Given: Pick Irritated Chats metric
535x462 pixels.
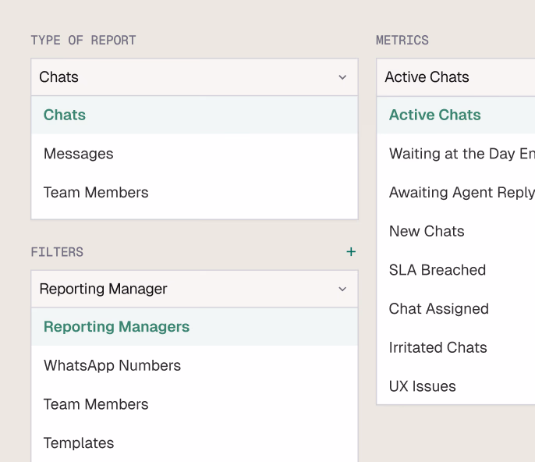Looking at the screenshot, I should tap(438, 347).
